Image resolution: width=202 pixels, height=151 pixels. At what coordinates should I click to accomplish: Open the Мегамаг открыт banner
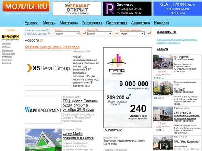77,8
